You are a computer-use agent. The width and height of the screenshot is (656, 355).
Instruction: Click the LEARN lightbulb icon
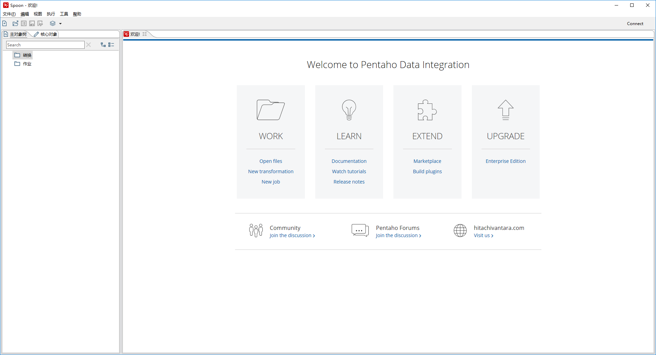(349, 110)
